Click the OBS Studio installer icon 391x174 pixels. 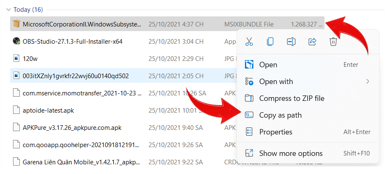click(x=16, y=41)
